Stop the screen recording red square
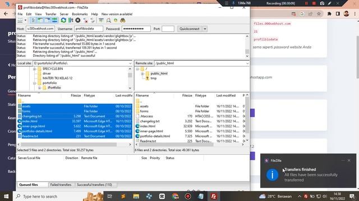The image size is (359, 201). [x=314, y=3]
